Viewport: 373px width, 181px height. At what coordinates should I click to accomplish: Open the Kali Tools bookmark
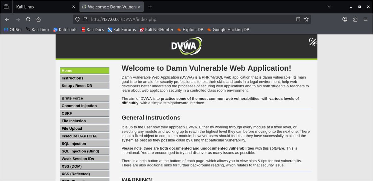point(65,30)
